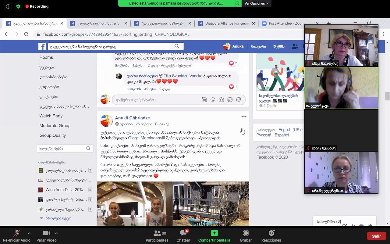Expand video options arrow beside Parar Video
Viewport: 390px width, 244px height.
[x=56, y=233]
